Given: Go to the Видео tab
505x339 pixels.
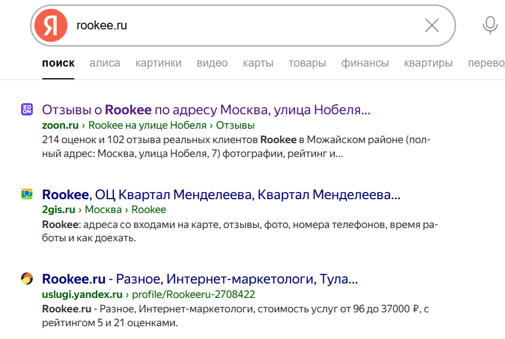Looking at the screenshot, I should click(212, 63).
